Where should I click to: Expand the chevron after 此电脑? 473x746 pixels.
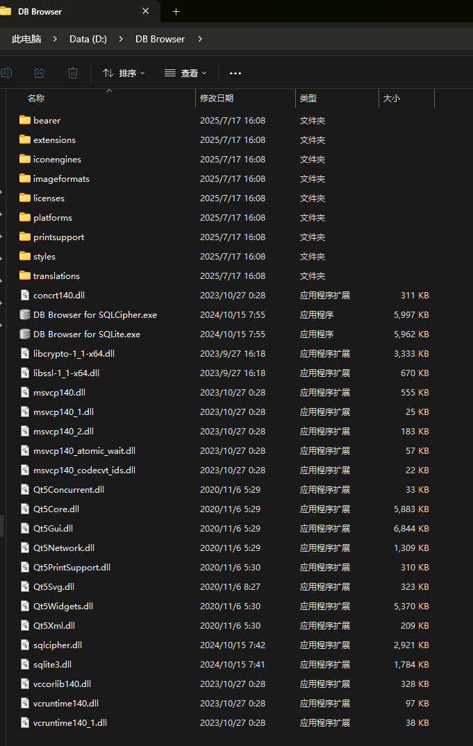[x=56, y=39]
